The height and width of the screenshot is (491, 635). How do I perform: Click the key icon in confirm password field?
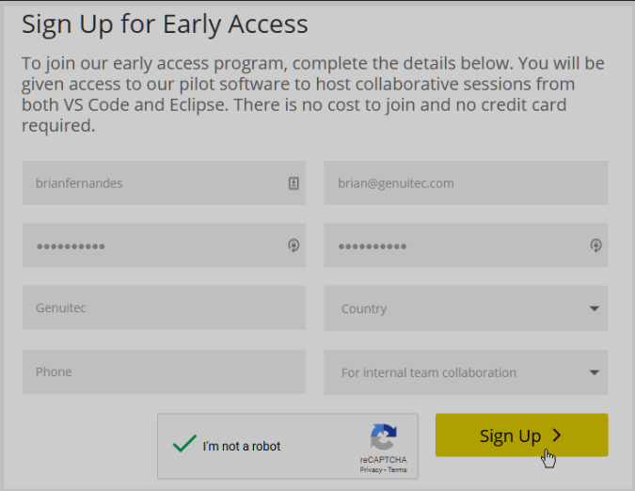pyautogui.click(x=595, y=245)
